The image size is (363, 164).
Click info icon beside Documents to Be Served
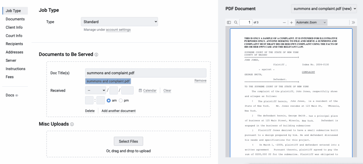96,55
